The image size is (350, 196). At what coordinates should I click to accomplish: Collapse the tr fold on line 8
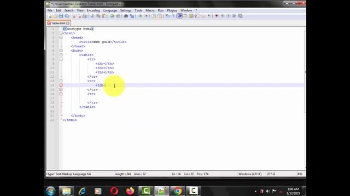coord(61,59)
